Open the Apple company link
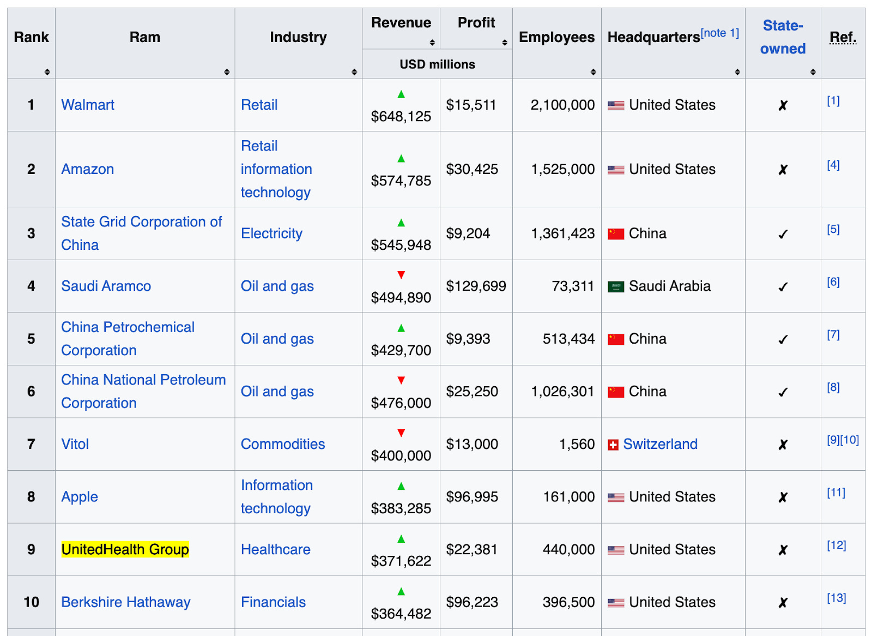 pyautogui.click(x=80, y=497)
